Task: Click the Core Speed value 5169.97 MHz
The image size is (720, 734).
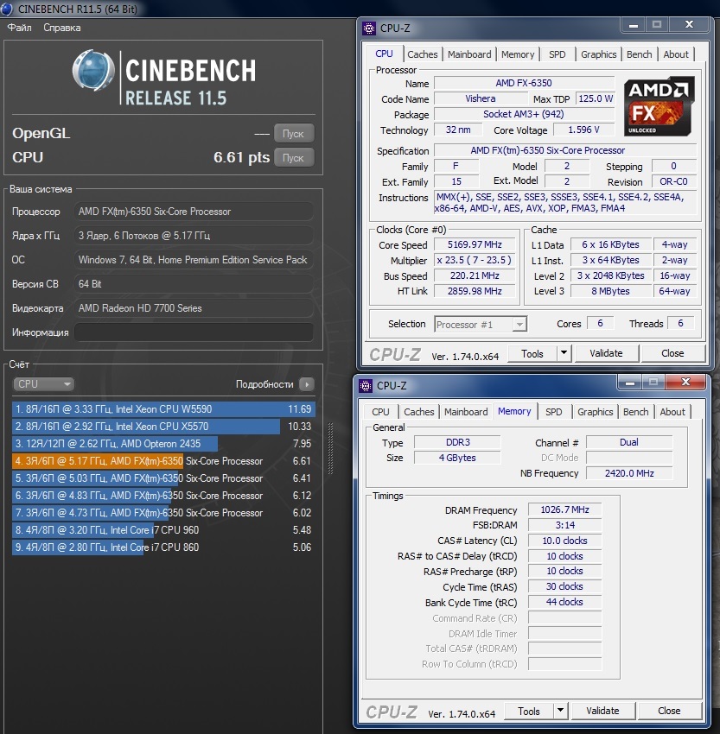Action: 475,244
